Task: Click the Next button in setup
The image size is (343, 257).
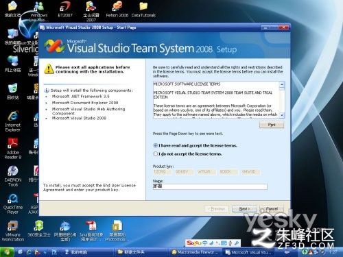Action: (x=244, y=209)
